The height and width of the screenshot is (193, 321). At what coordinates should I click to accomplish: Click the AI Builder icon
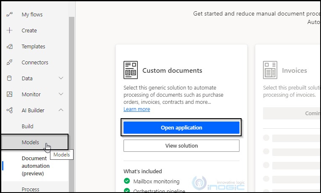click(9, 111)
